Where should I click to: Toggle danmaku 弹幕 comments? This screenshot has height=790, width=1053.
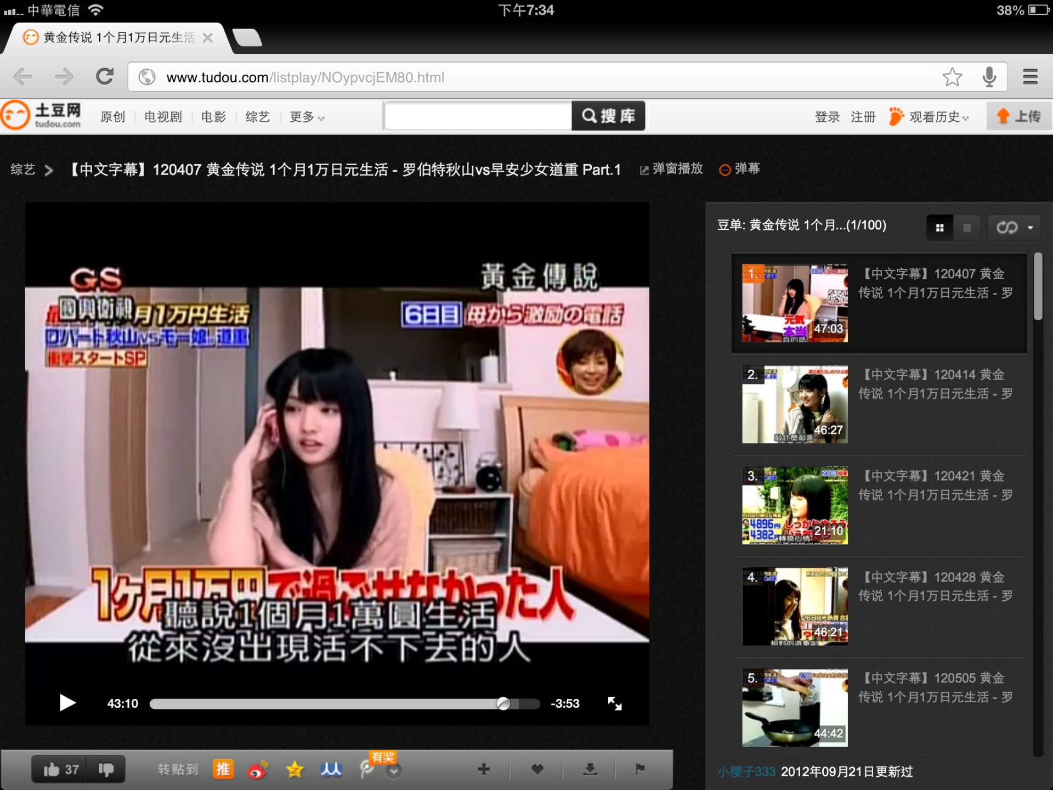pyautogui.click(x=740, y=169)
